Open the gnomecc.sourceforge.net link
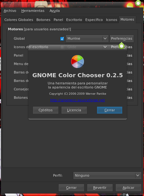144x196 pixels. pos(77,100)
